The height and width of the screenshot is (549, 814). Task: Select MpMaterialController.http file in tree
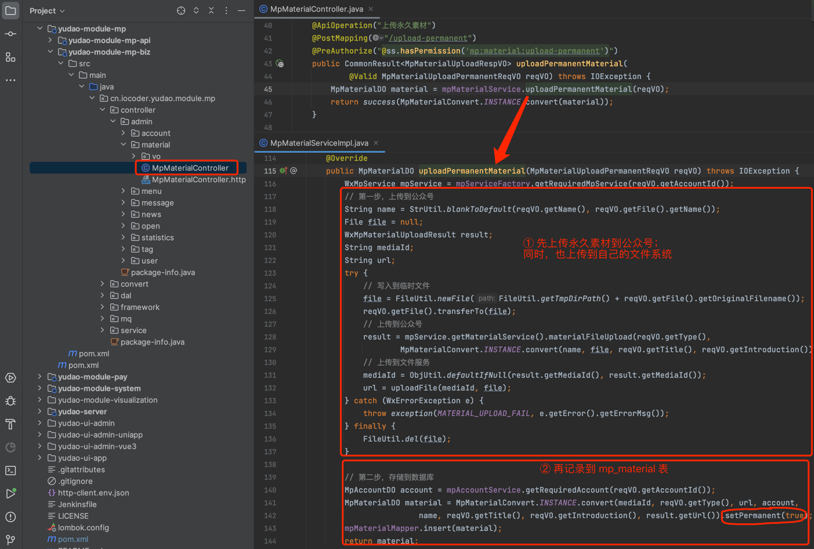click(198, 179)
